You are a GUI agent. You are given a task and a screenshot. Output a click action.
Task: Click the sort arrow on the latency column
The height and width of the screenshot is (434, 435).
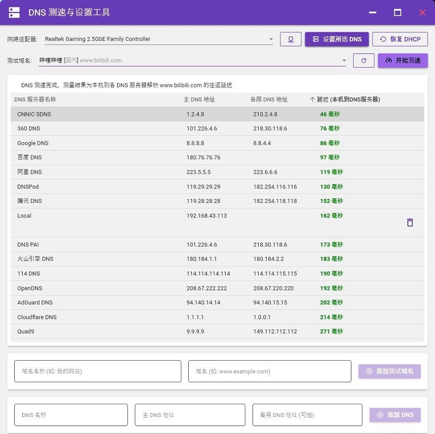312,99
